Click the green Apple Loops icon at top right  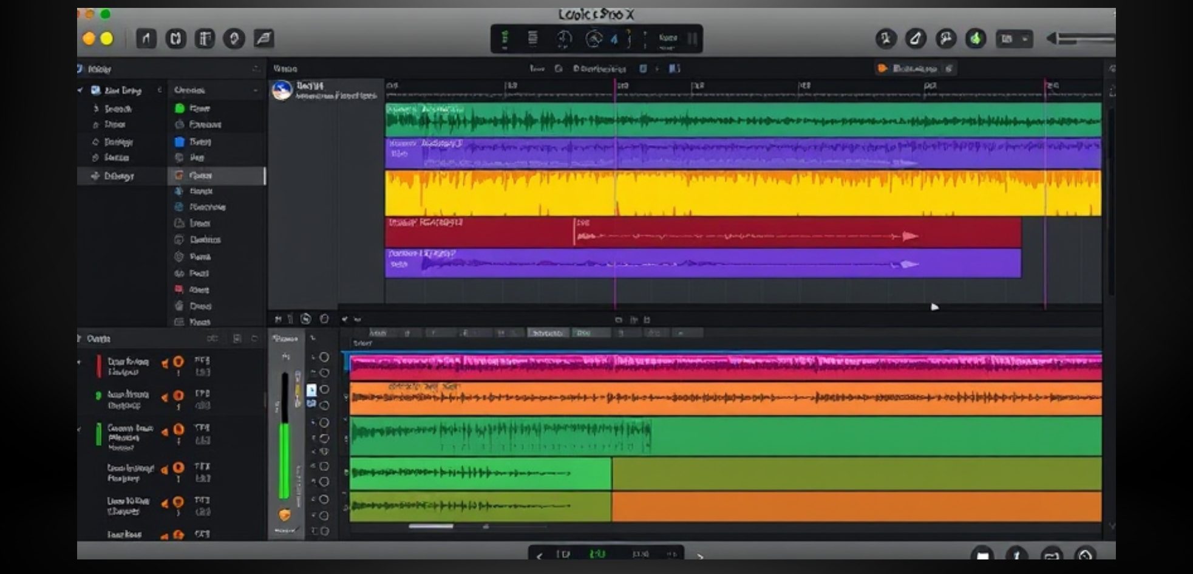(x=976, y=38)
